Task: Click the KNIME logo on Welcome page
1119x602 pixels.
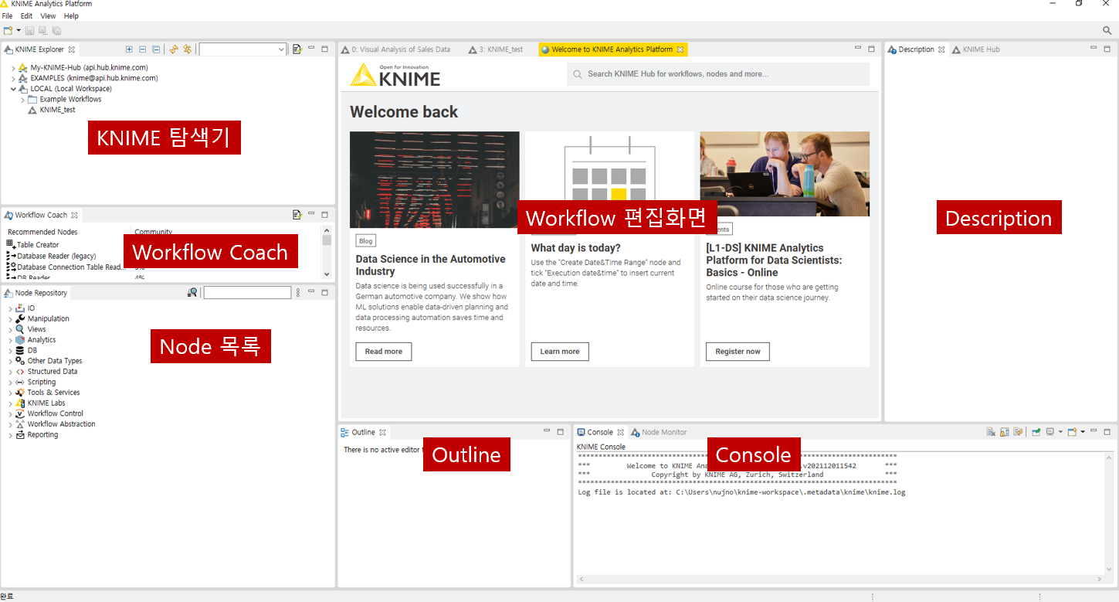Action: tap(395, 74)
